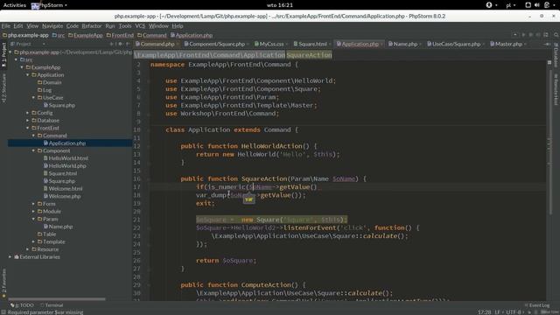The width and height of the screenshot is (560, 315).
Task: Switch to the MyCss.css tab
Action: tap(271, 44)
